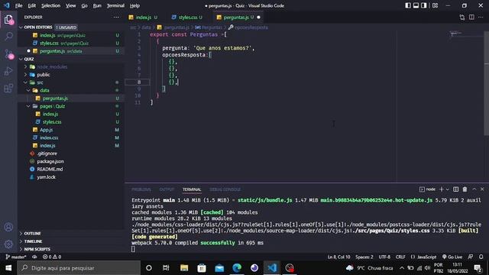This screenshot has width=489, height=275.
Task: Click the New Terminal plus icon
Action: [442, 189]
